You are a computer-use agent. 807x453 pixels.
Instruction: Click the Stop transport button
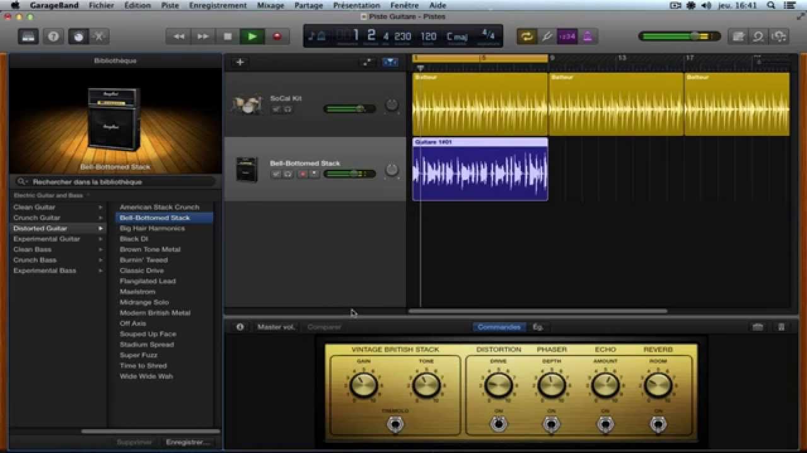228,36
